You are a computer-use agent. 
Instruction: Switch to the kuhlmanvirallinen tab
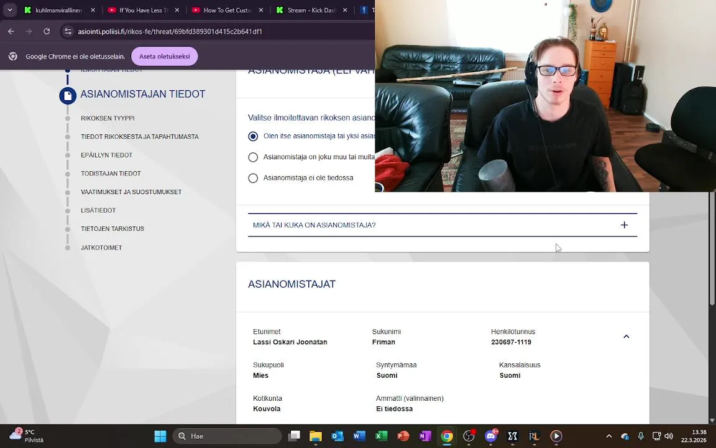click(58, 10)
